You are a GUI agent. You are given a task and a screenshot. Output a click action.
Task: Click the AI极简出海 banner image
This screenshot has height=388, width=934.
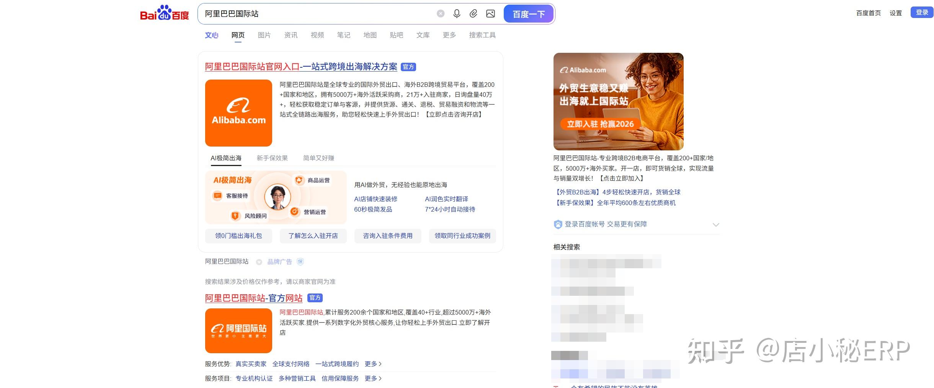pyautogui.click(x=276, y=197)
